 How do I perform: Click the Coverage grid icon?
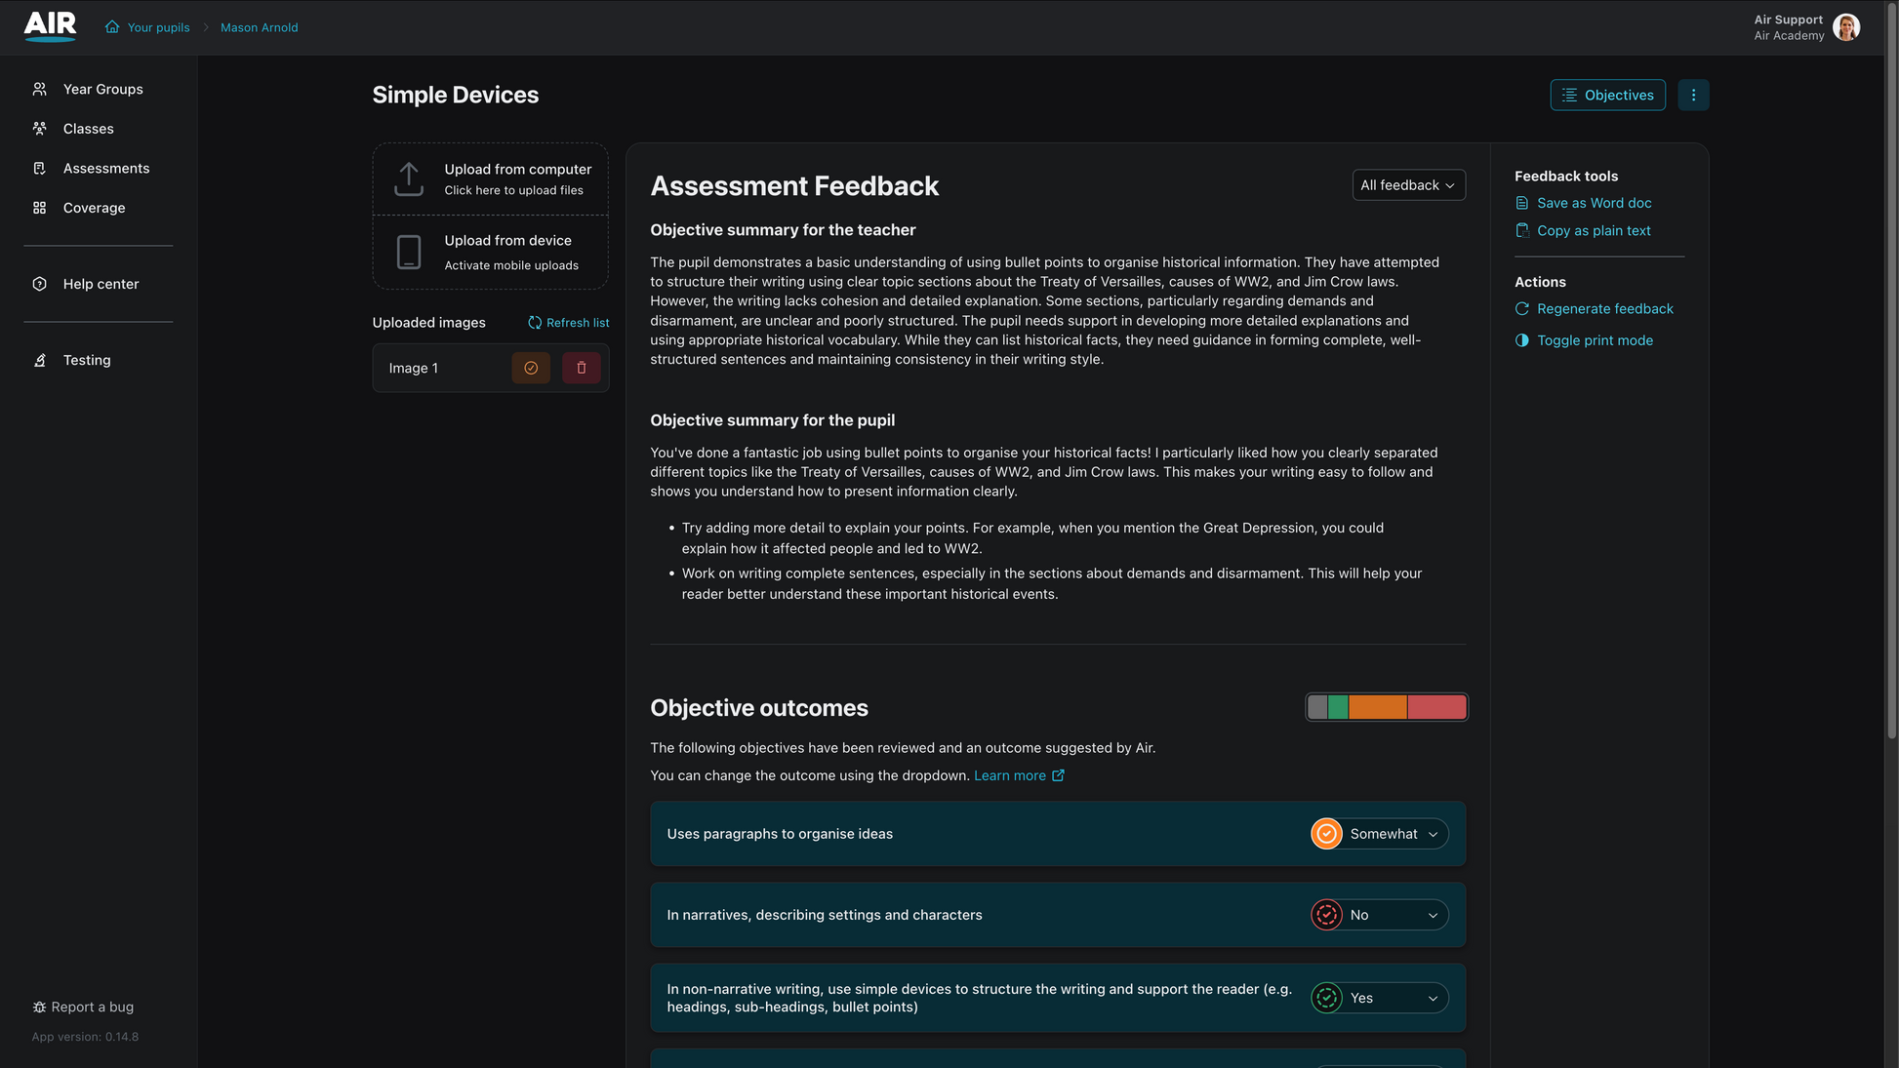tap(40, 208)
